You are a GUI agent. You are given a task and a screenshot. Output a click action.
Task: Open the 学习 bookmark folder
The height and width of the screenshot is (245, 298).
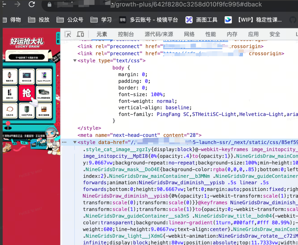click(x=101, y=20)
